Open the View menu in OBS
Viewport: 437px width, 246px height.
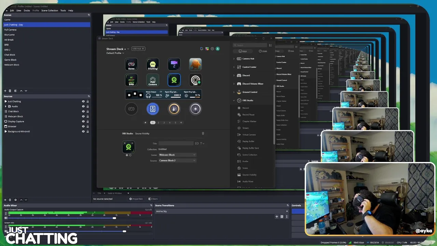[19, 11]
